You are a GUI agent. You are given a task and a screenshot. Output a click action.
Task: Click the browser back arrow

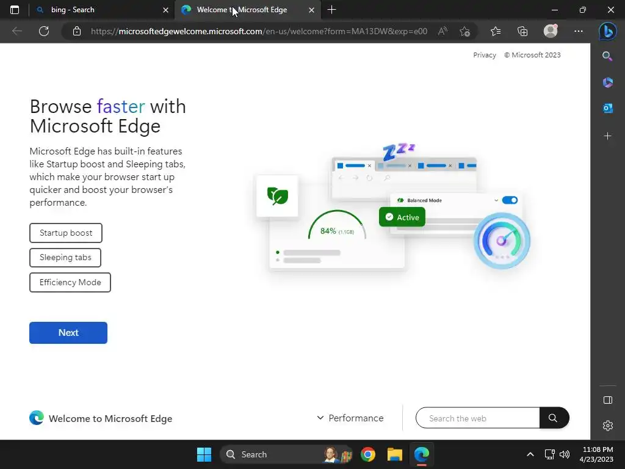coord(16,31)
